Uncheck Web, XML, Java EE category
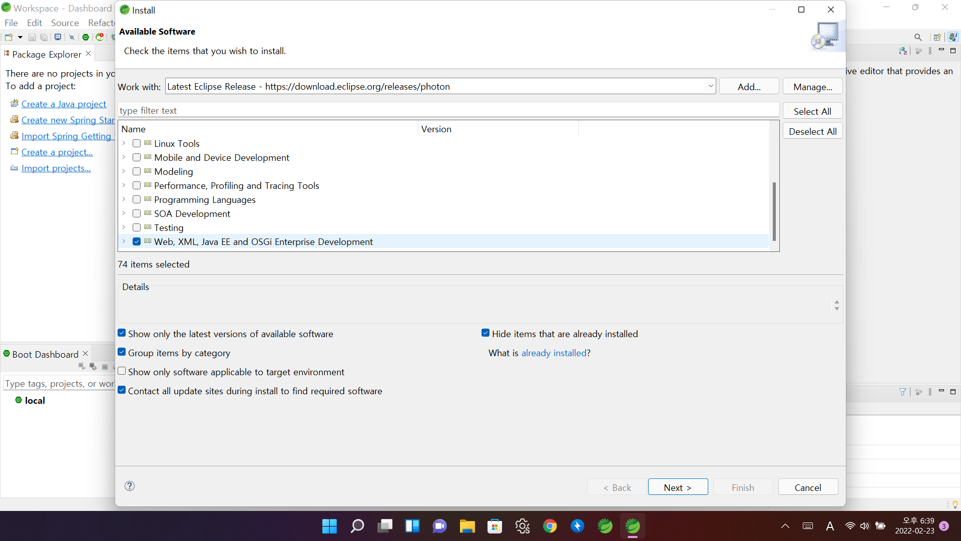Screen dimensions: 961x541 pyautogui.click(x=137, y=242)
